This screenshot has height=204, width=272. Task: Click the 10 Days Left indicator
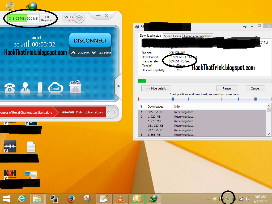pos(47,18)
